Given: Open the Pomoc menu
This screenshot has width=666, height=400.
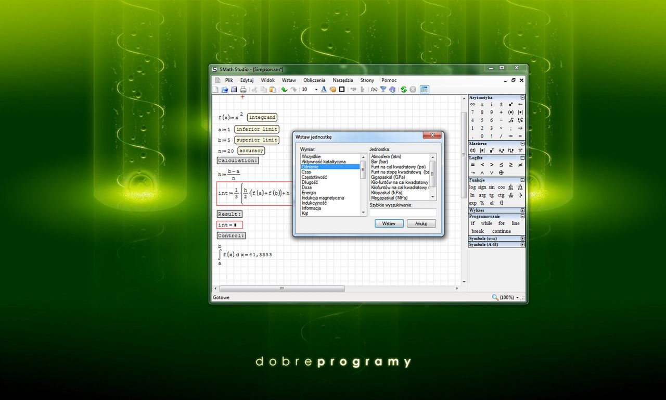Looking at the screenshot, I should (x=389, y=80).
